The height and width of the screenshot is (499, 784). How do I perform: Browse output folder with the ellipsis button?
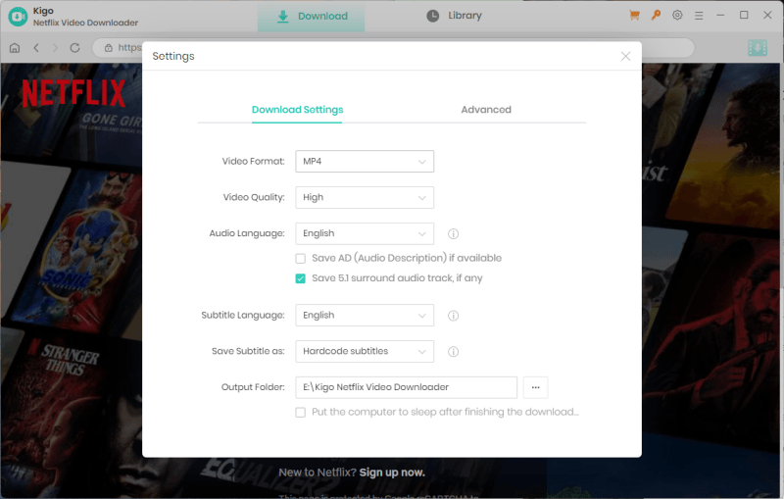(x=535, y=387)
